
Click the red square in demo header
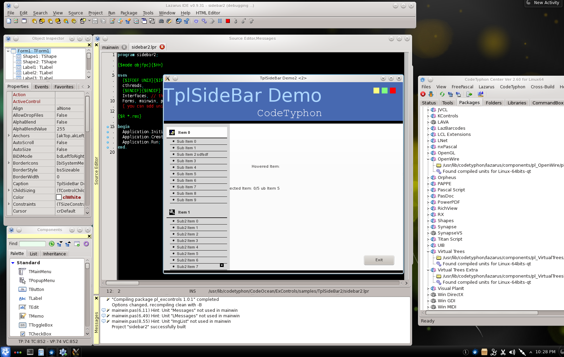tap(393, 90)
